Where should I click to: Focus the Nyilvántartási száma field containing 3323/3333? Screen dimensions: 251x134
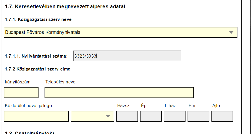click(127, 56)
